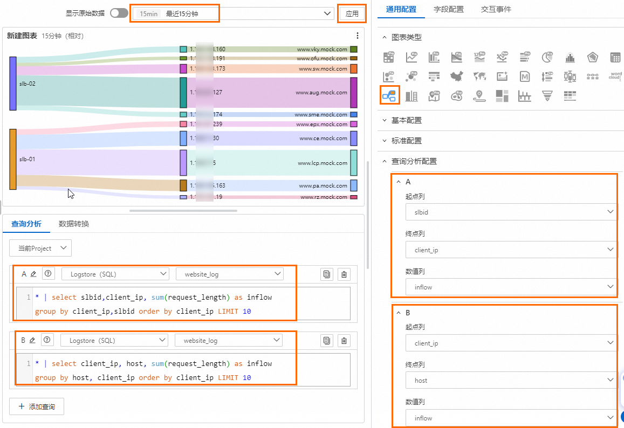Open query A's website_log dropdown
The image size is (624, 428).
click(229, 274)
